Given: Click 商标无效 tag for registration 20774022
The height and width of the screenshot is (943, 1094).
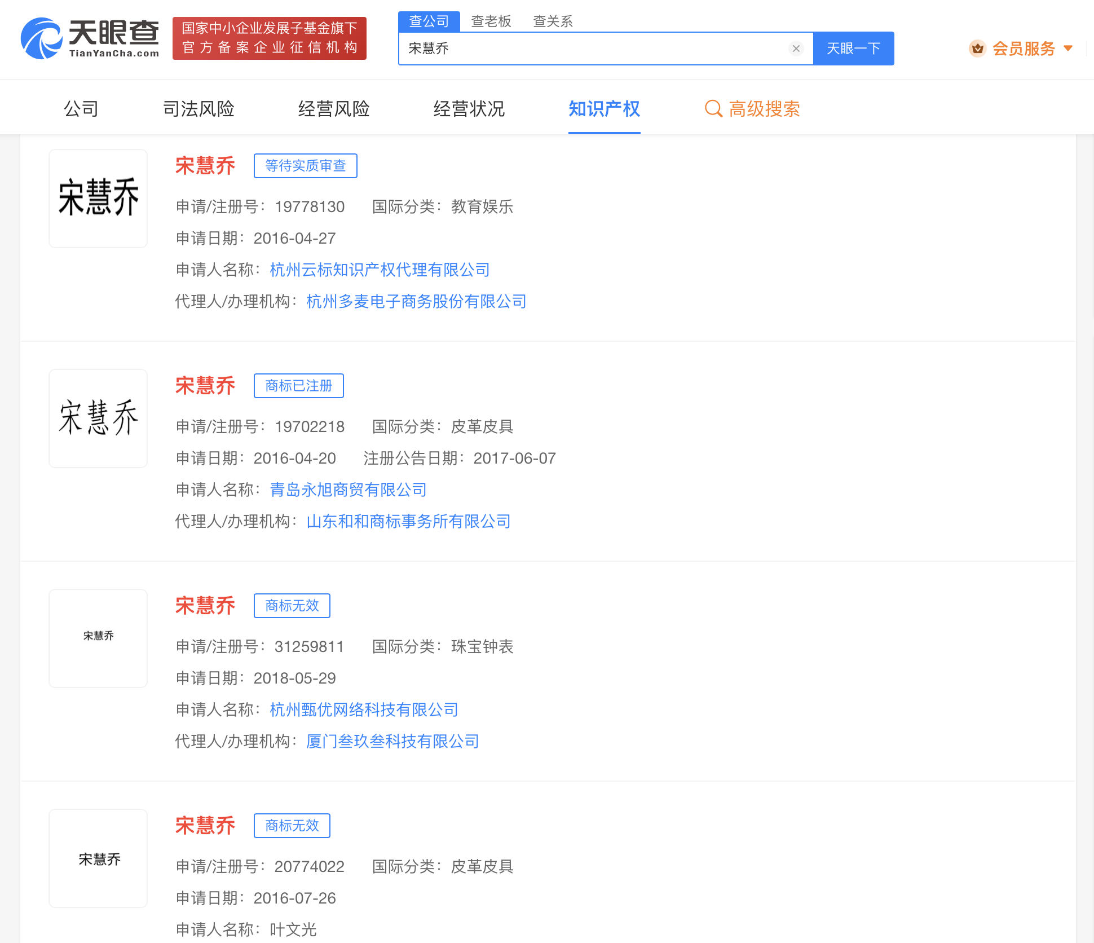Looking at the screenshot, I should coord(292,826).
